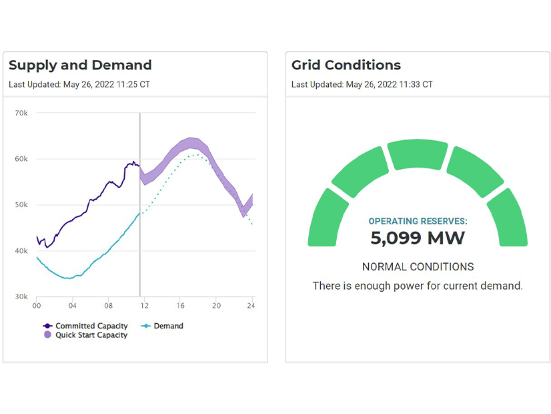The width and height of the screenshot is (551, 414).
Task: Click the 70k label on the y-axis
Action: pos(21,114)
